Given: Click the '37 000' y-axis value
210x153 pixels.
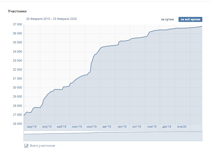Looking at the screenshot, I should (x=17, y=25).
